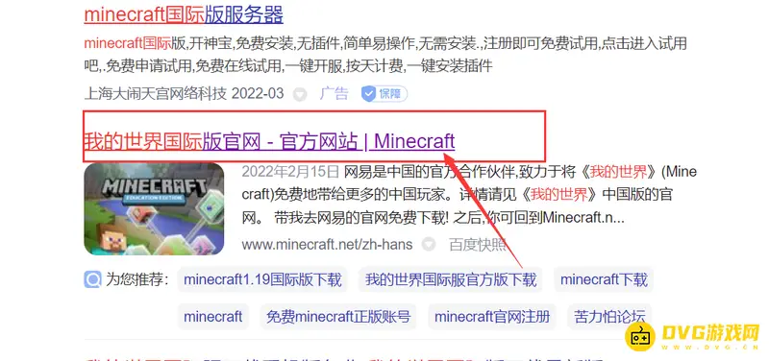Click the www.minecraft.net/zh-hans URL
The height and width of the screenshot is (361, 769).
click(x=327, y=244)
